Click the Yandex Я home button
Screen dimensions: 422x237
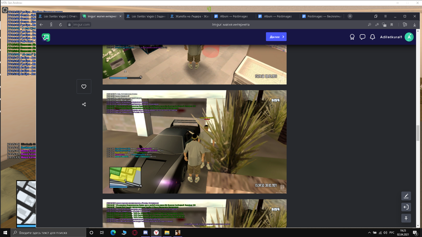[x=51, y=25]
